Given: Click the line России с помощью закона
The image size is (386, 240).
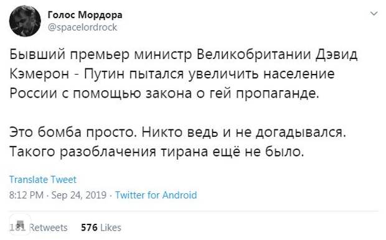Looking at the screenshot, I should point(164,93).
